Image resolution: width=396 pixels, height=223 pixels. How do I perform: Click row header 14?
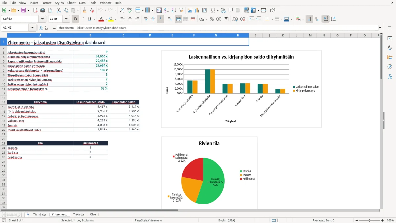pos(4,102)
